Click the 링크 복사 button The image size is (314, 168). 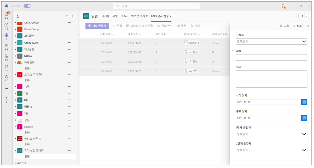(x=165, y=26)
